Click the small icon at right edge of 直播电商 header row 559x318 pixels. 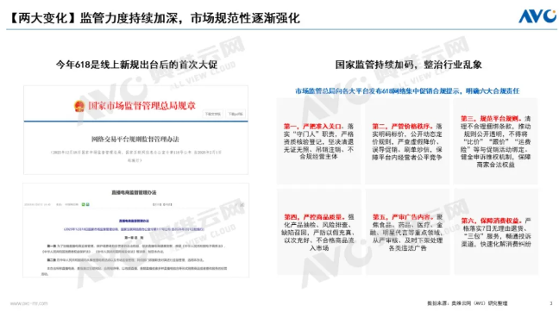(242, 205)
